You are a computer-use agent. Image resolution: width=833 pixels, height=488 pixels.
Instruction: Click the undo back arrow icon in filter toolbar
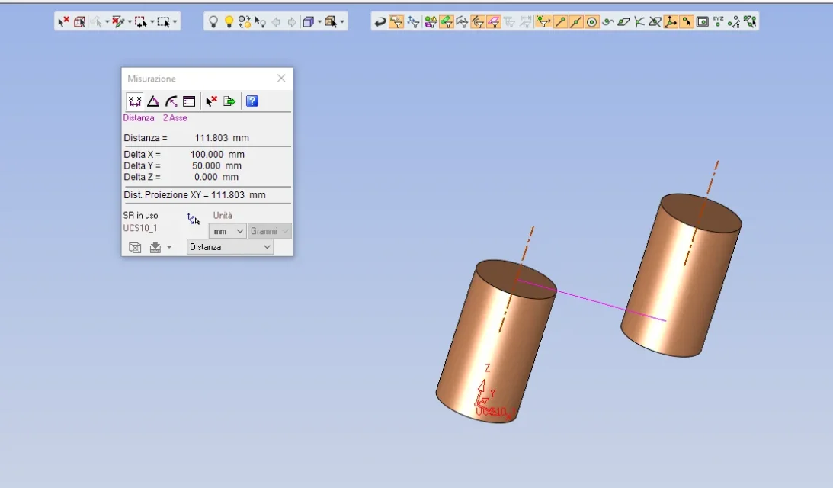pos(380,22)
